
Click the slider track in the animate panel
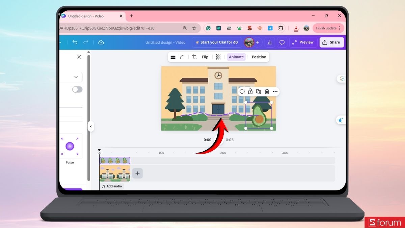71,107
